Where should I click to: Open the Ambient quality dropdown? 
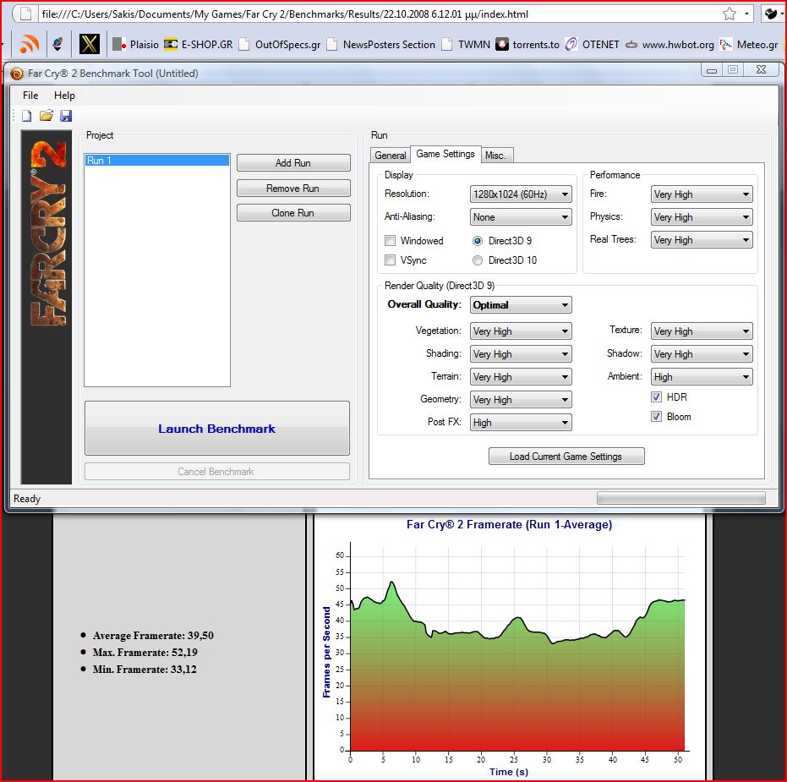(702, 377)
